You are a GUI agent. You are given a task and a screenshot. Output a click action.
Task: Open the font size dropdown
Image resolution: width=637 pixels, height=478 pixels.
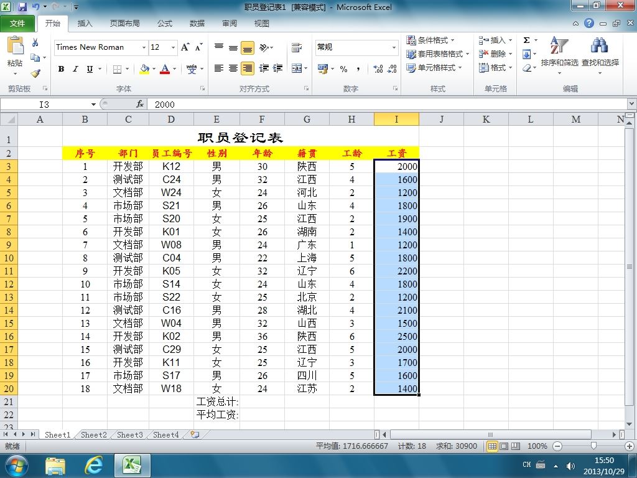pyautogui.click(x=173, y=47)
